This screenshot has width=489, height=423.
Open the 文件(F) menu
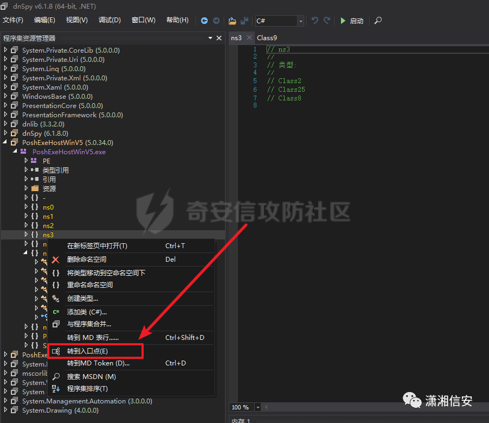click(13, 20)
